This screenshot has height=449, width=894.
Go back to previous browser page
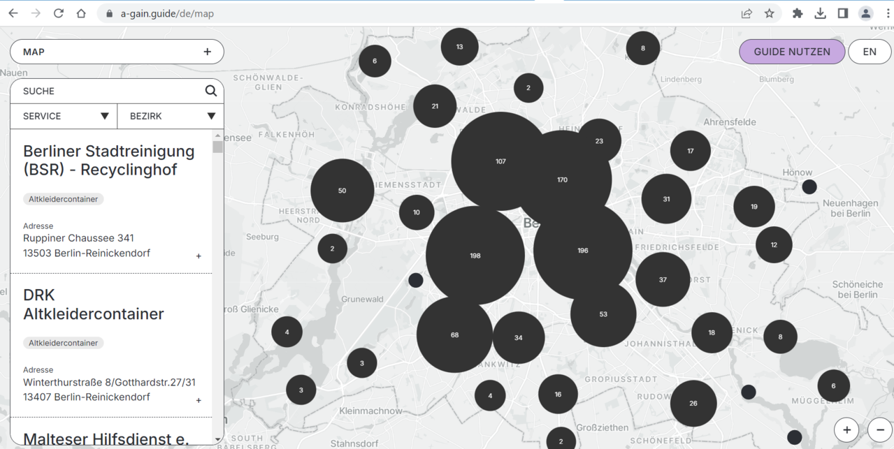(13, 13)
